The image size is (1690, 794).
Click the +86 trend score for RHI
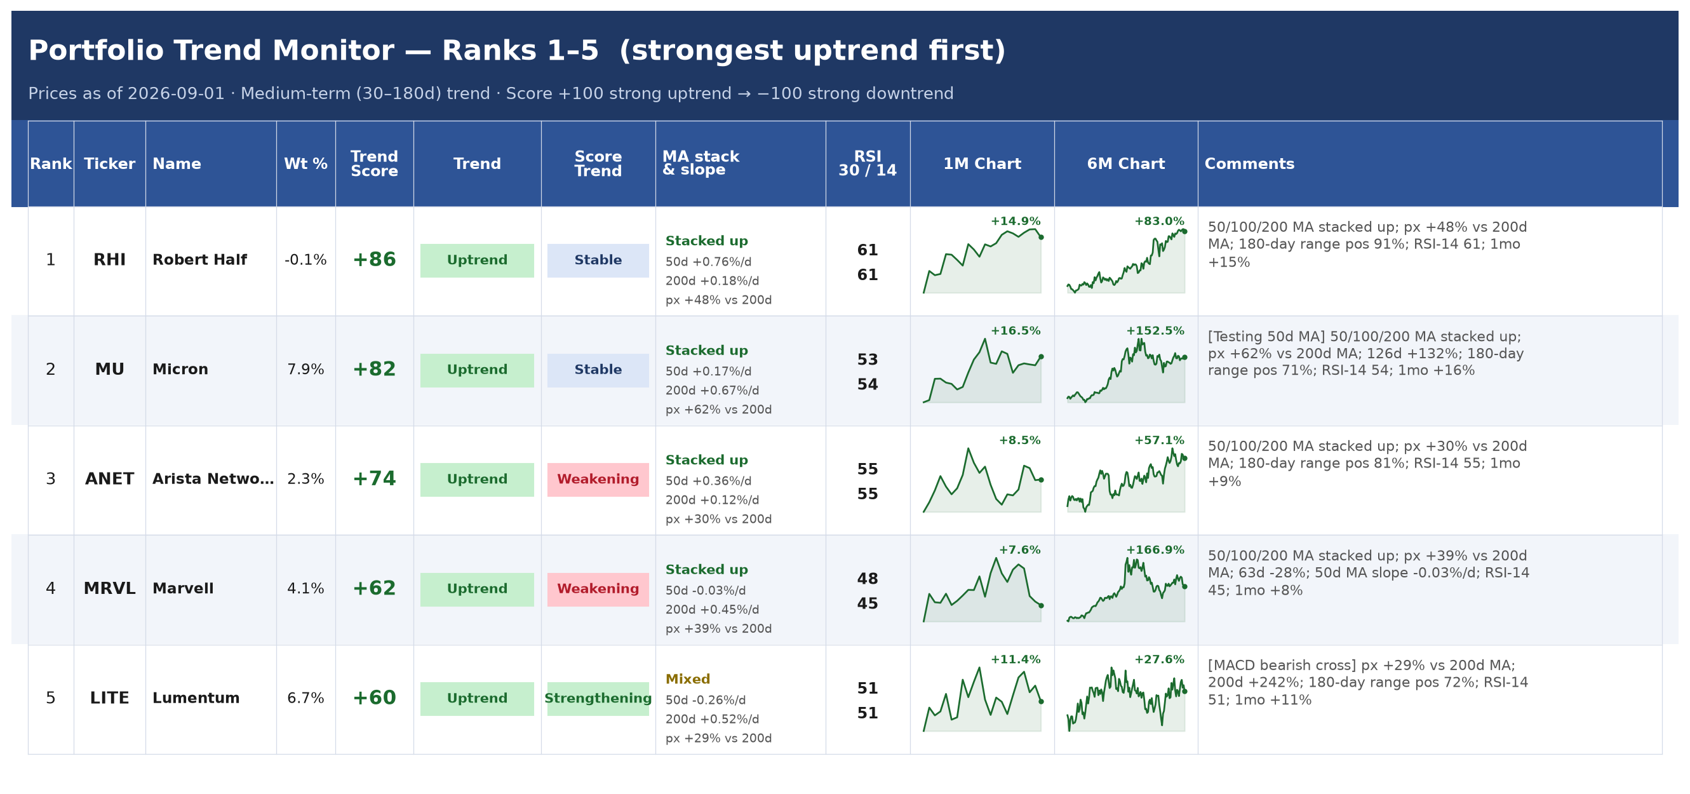[x=374, y=260]
